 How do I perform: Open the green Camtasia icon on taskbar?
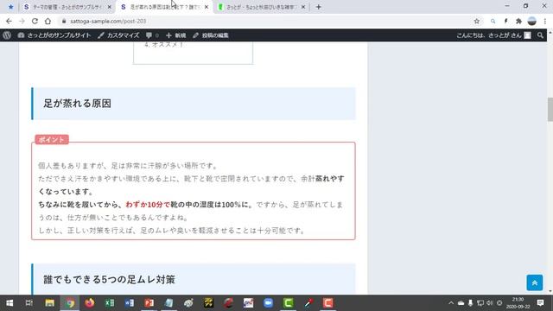tap(288, 303)
